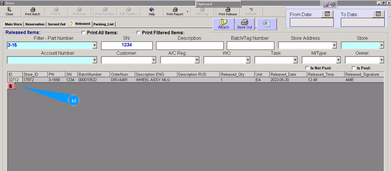The image size is (391, 171).
Task: Expand the M/Type dropdown
Action: pyautogui.click(x=338, y=60)
